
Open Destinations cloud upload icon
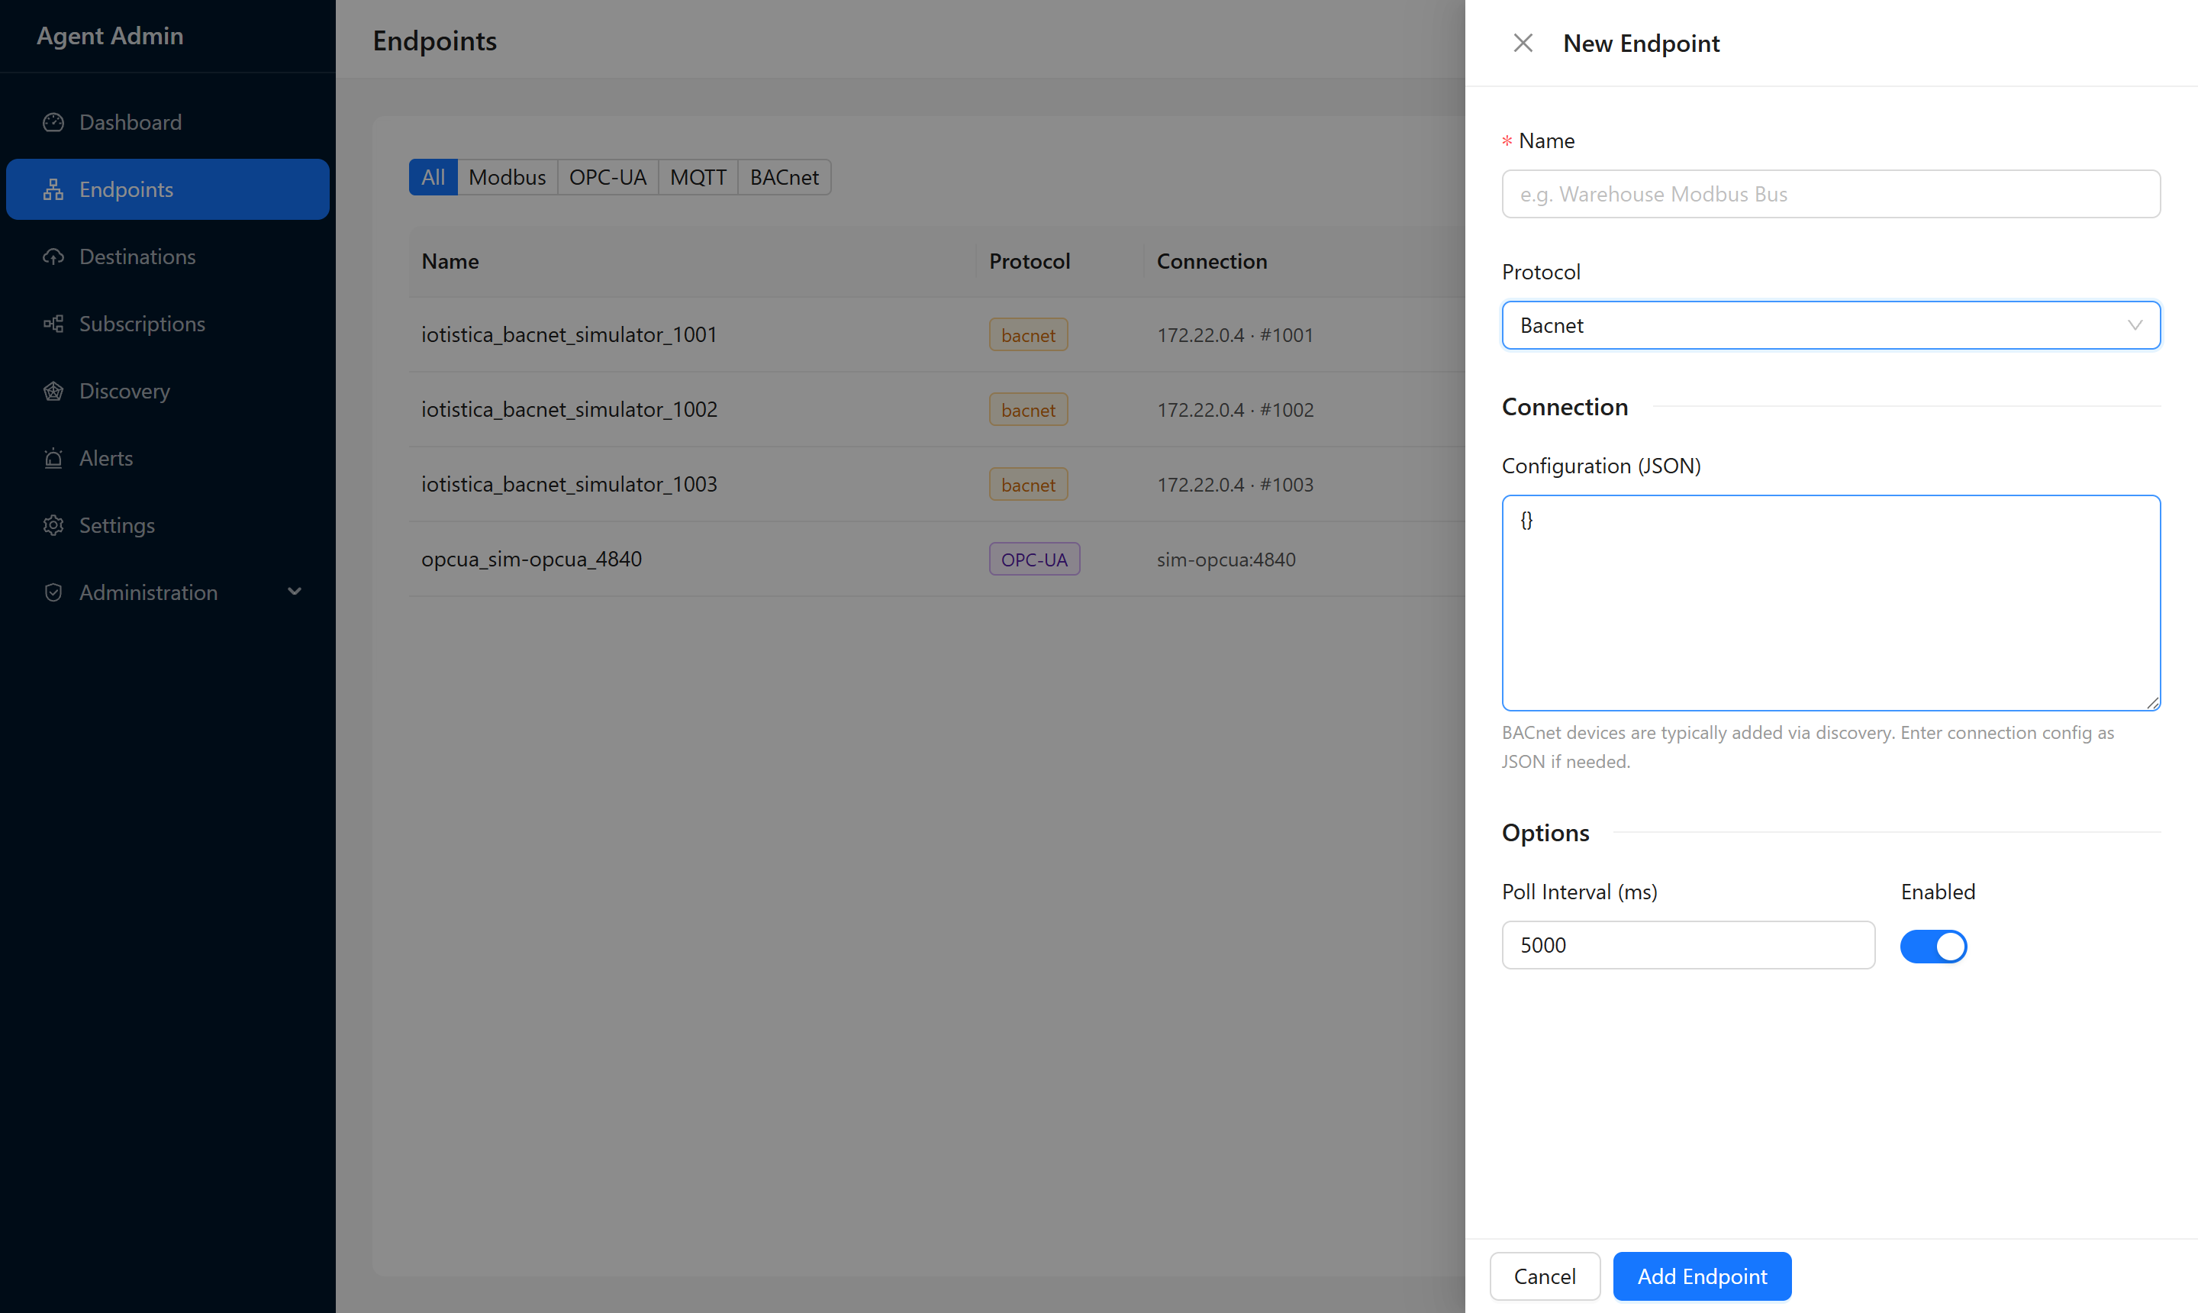coord(53,256)
